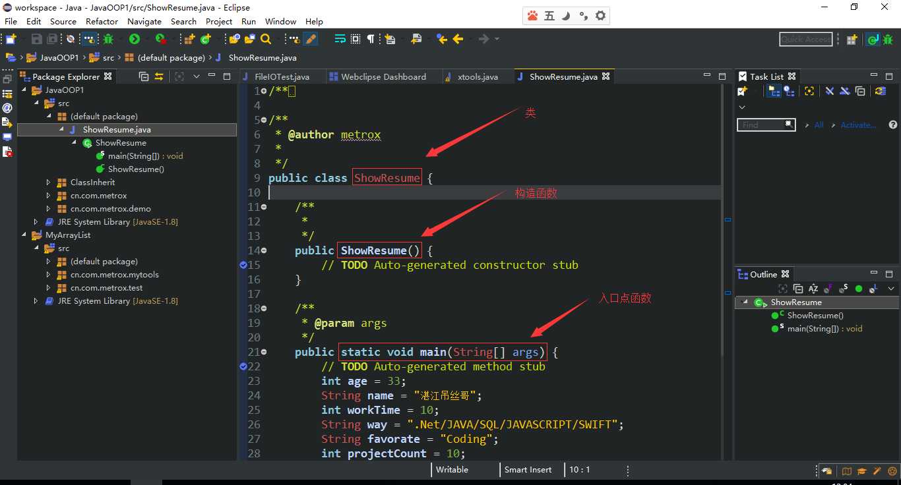Click Focus on Workweek icon in Task List

(809, 91)
